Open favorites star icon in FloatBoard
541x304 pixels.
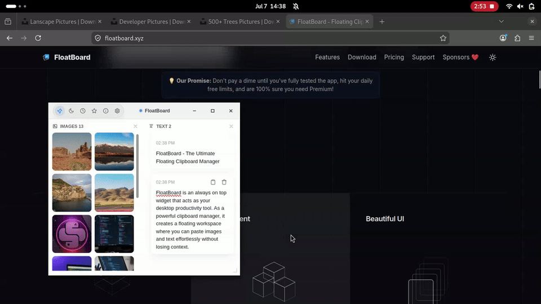click(x=94, y=111)
